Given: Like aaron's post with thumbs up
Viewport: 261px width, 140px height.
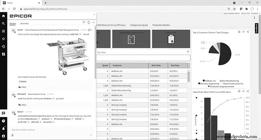Looking at the screenshot, I should (89, 30).
